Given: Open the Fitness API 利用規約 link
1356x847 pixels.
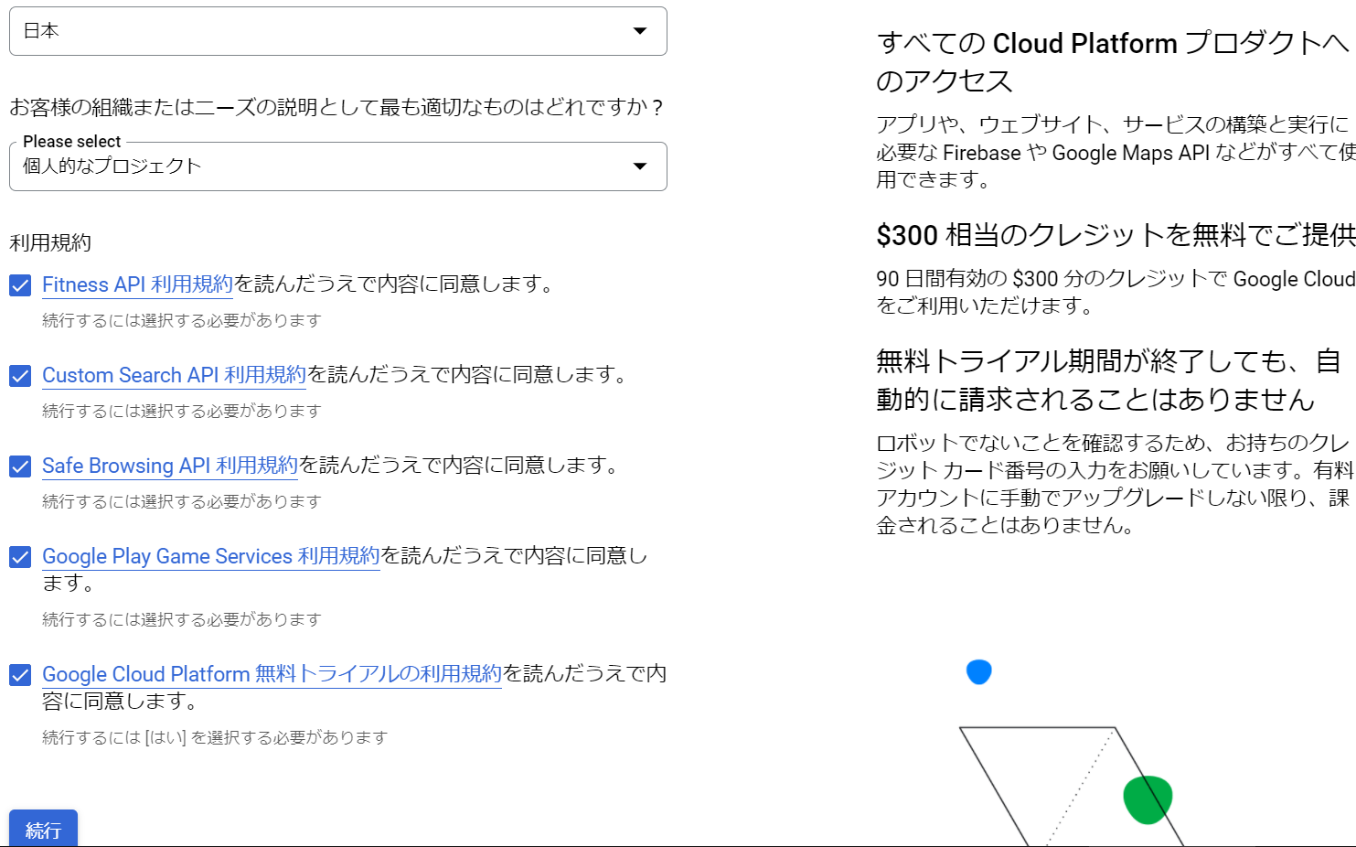Looking at the screenshot, I should tap(137, 284).
